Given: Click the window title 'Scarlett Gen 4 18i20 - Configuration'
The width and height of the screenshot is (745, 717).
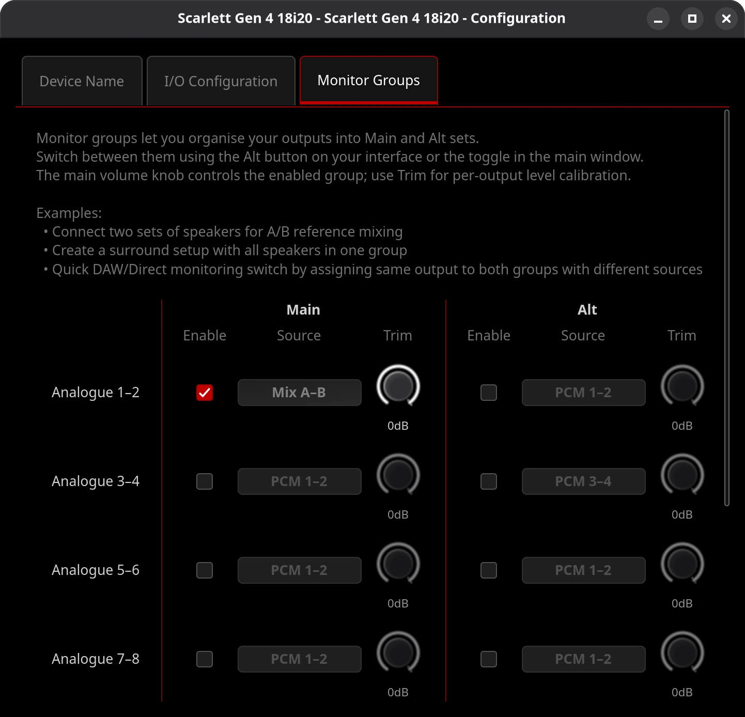Looking at the screenshot, I should 371,18.
